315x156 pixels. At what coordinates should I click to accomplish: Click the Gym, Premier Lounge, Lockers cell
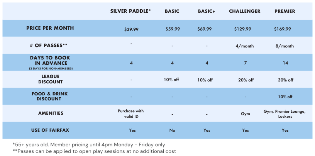click(x=285, y=114)
